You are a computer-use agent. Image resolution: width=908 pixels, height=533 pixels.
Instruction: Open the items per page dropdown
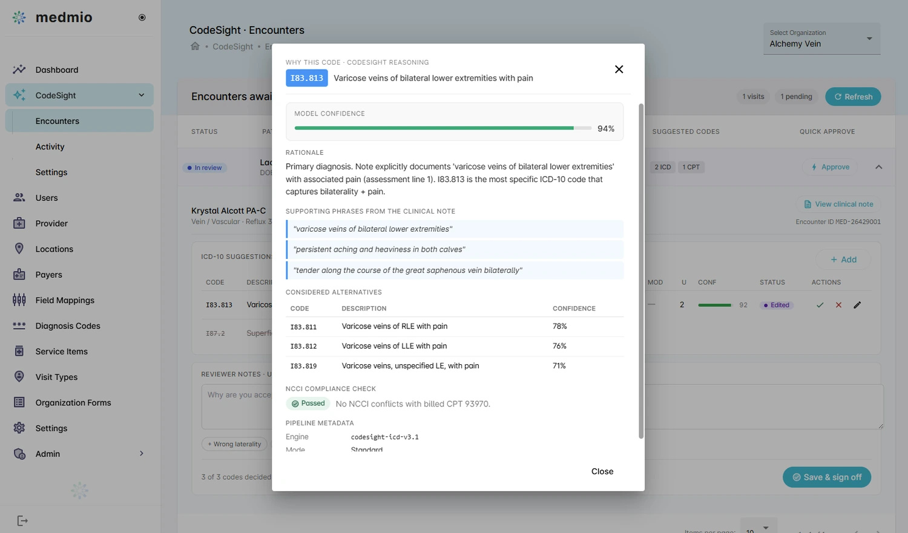pos(758,528)
